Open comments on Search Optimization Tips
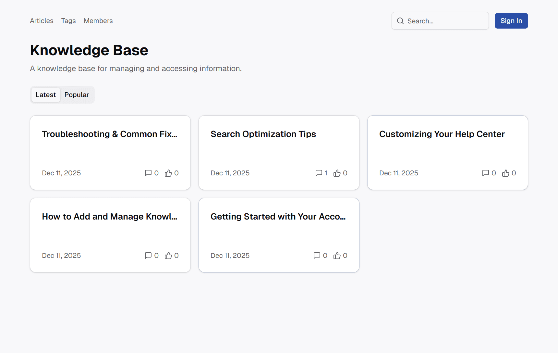558x353 pixels. click(x=319, y=173)
